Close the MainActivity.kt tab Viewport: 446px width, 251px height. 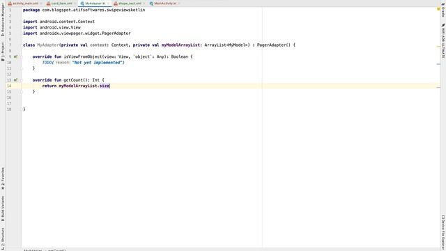coord(179,3)
